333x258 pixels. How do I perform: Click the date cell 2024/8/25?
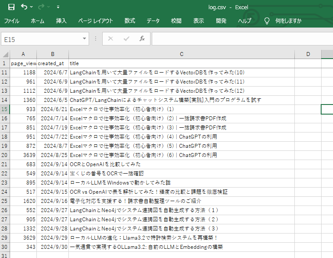(53, 155)
